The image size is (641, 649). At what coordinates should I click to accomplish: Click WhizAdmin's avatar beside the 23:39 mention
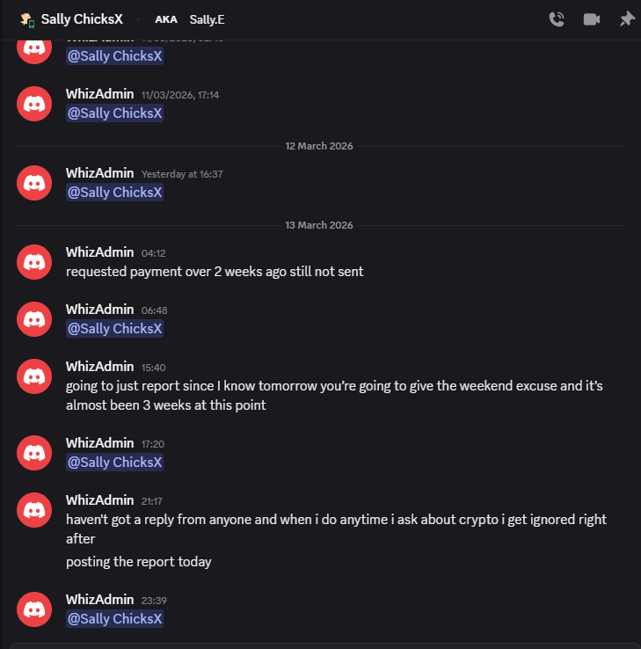34,609
